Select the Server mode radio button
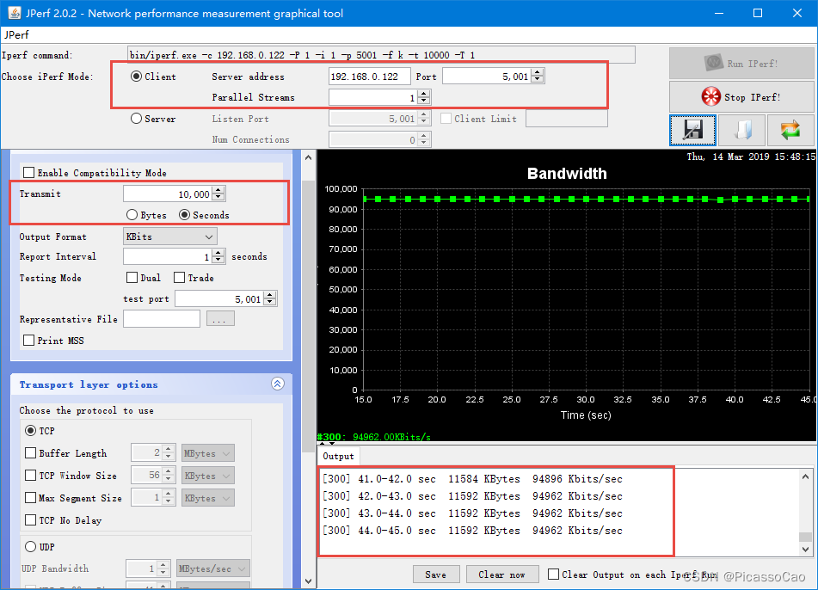Screen dimensions: 818x590 point(137,119)
